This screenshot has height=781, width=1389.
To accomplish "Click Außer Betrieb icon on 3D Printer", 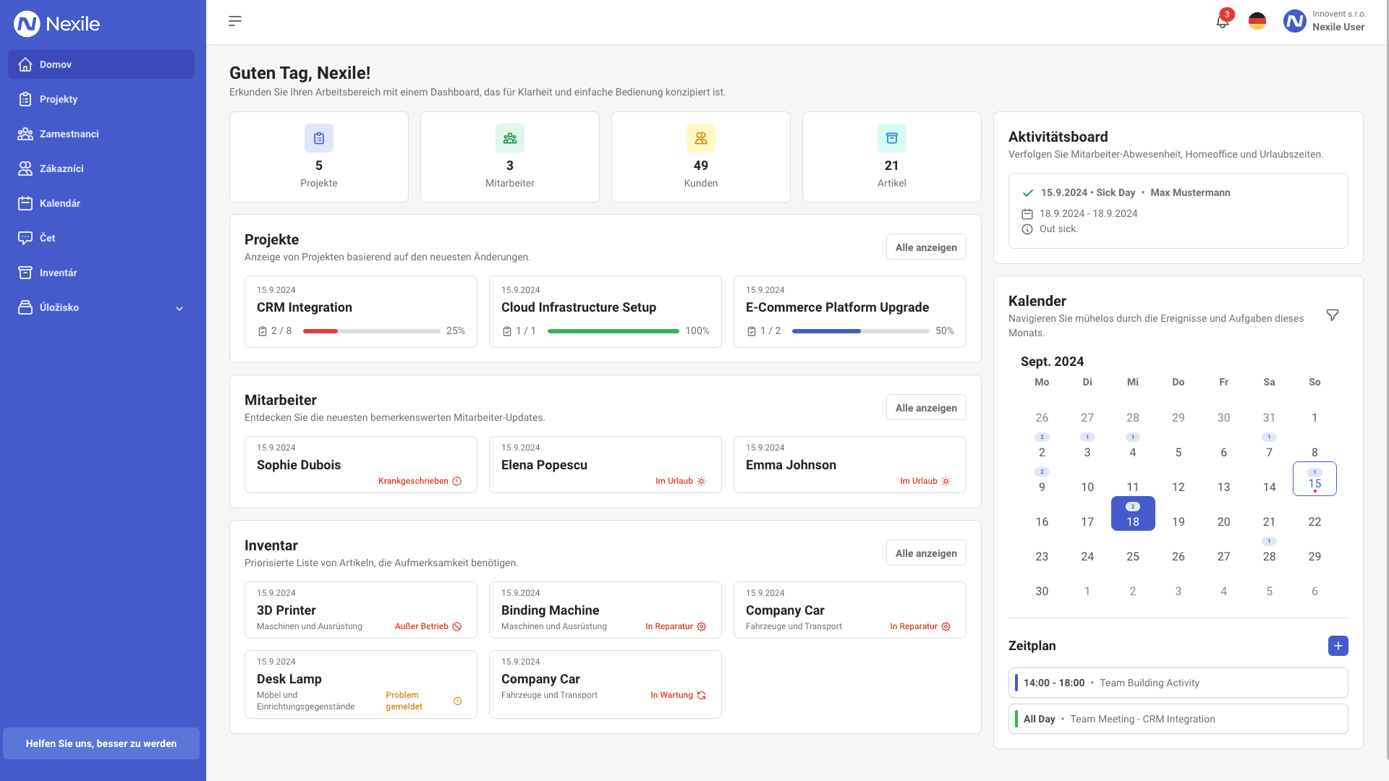I will pyautogui.click(x=457, y=627).
